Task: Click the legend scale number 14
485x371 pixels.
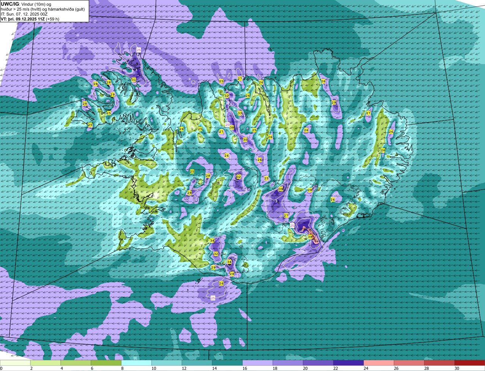Action: pos(214,368)
